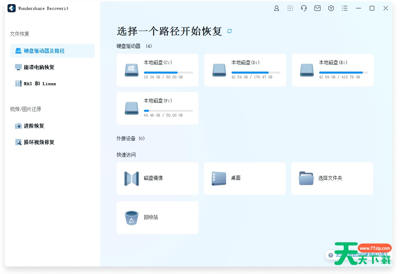Click the 本地磁盘 (E:) label
The width and height of the screenshot is (400, 274).
pyautogui.click(x=333, y=62)
